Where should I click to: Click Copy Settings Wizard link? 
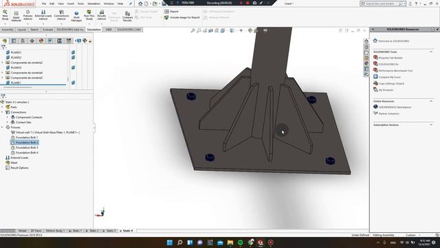click(x=391, y=84)
